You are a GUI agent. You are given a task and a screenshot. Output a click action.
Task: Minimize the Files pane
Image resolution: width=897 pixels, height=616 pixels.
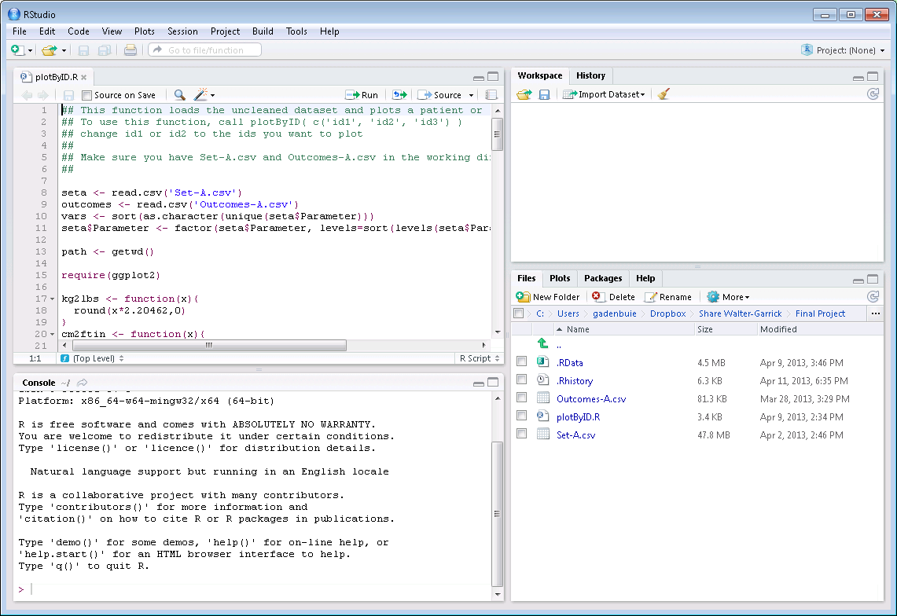coord(858,280)
